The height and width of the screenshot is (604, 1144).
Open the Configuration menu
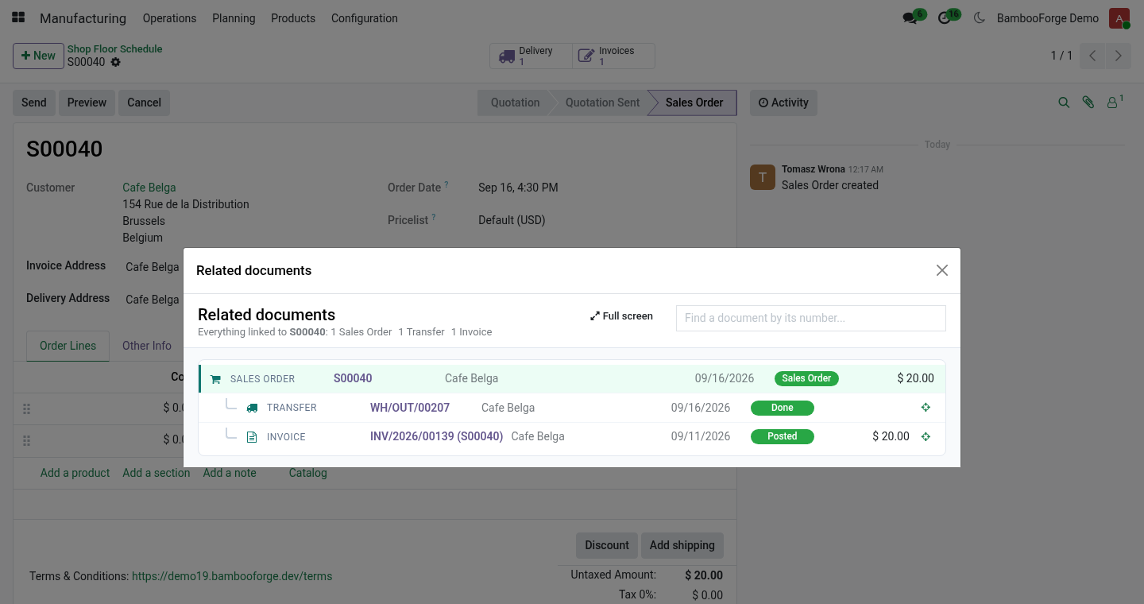[x=365, y=18]
